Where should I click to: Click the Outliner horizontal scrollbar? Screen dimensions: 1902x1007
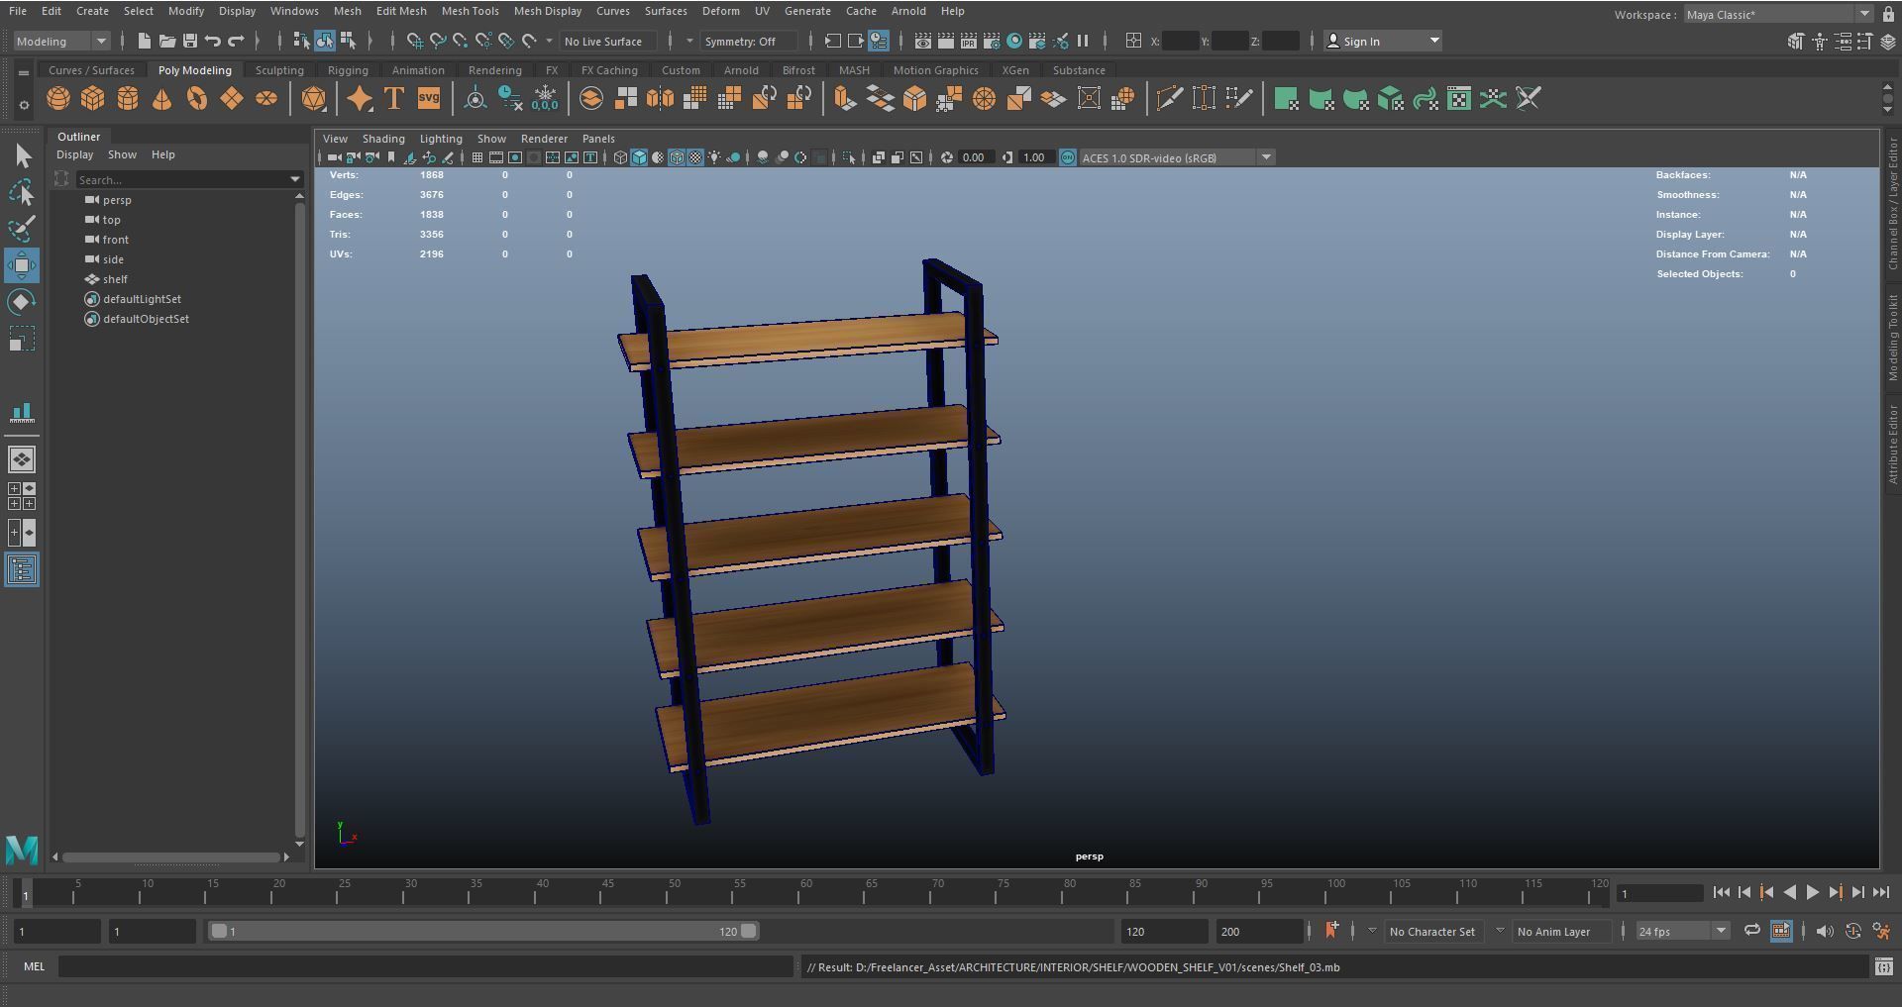point(171,856)
